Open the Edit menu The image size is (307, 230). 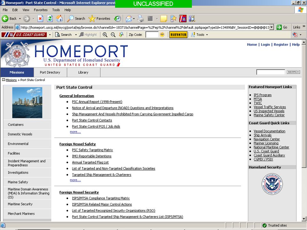(15, 10)
